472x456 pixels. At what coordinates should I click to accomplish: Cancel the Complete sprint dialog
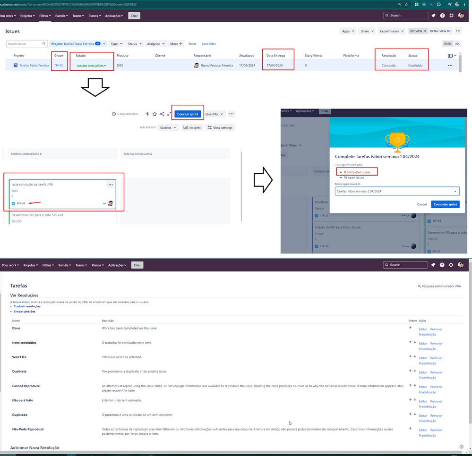(422, 204)
